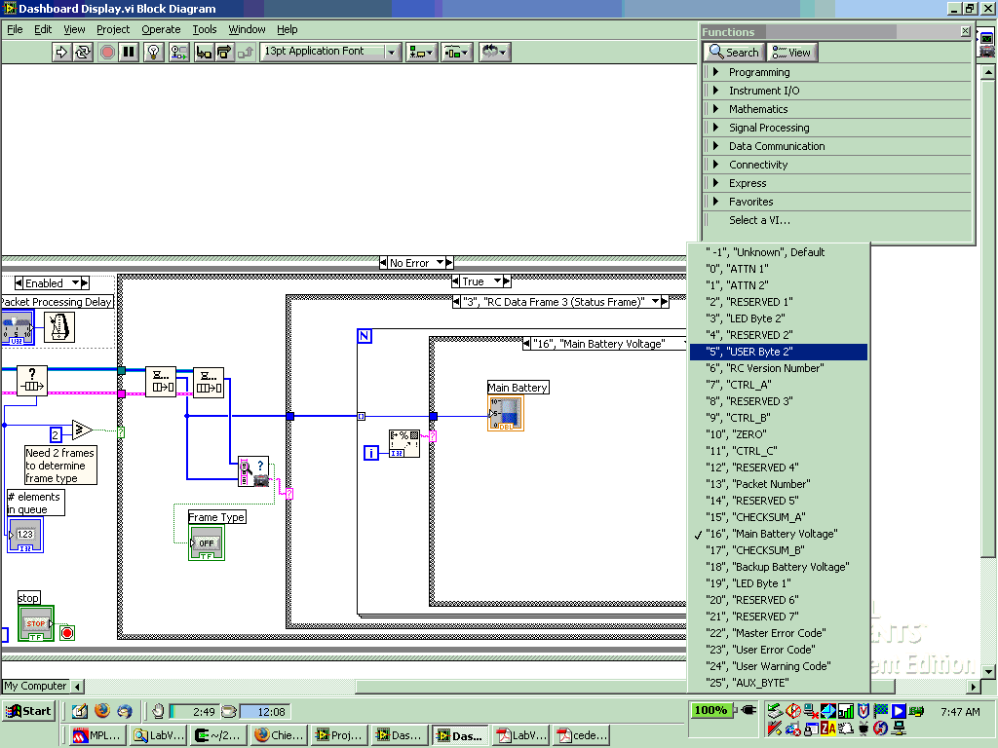998x748 pixels.
Task: Select case "22", "Master Error Code"
Action: (x=779, y=633)
